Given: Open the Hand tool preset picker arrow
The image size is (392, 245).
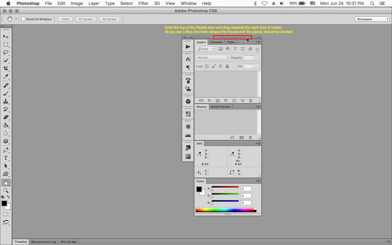Looking at the screenshot, I should pyautogui.click(x=16, y=19).
